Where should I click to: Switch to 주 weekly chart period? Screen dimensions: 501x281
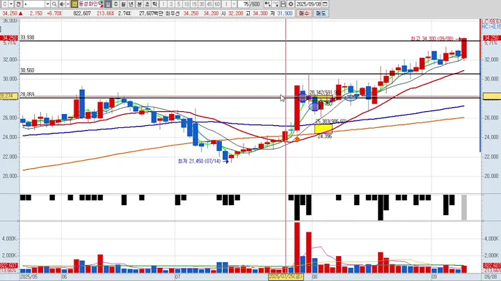(x=116, y=4)
